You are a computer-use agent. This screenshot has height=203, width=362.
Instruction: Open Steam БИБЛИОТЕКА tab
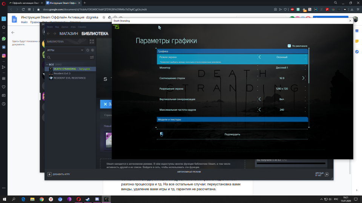(x=95, y=33)
